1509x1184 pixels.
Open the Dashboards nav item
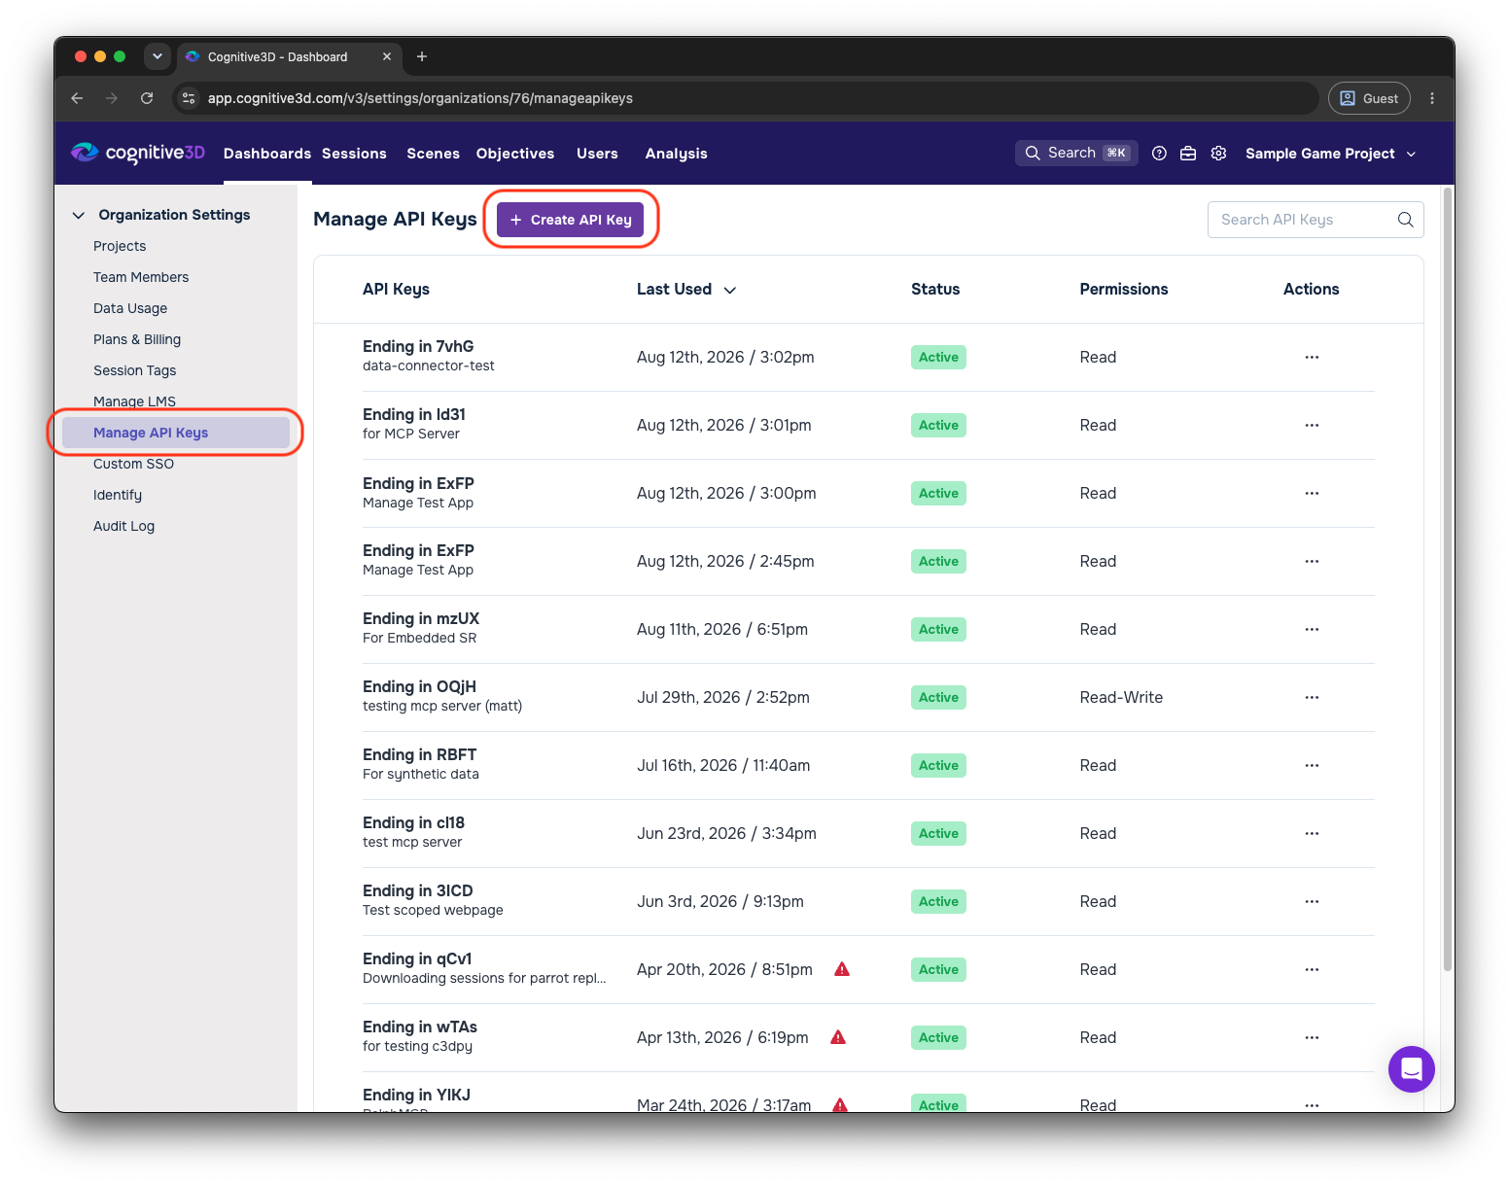pos(267,154)
